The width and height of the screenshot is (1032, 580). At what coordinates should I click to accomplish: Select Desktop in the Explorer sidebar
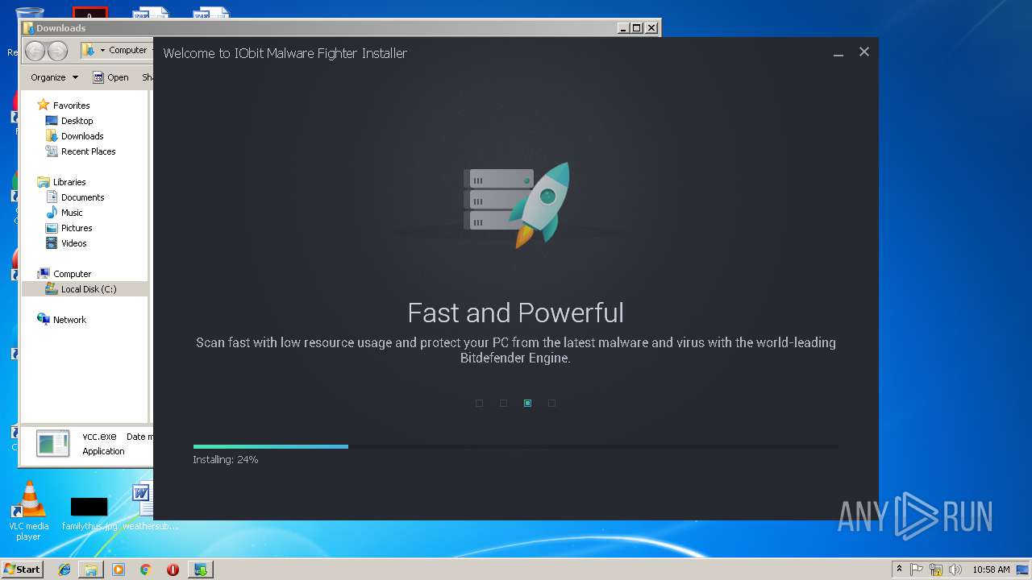coord(77,121)
